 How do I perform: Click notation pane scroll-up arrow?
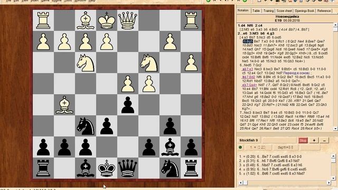(335, 25)
